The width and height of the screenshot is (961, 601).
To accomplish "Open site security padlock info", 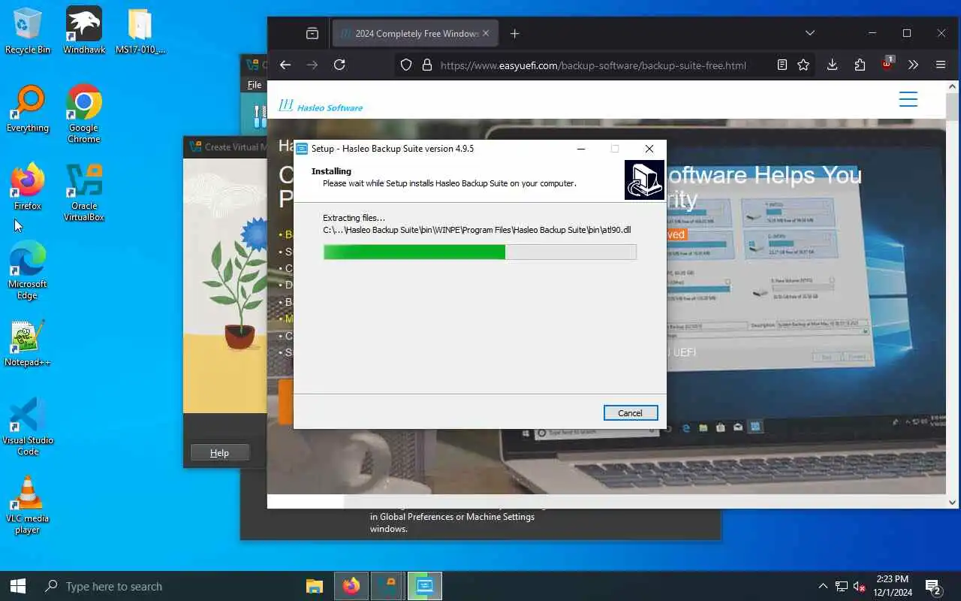I will coord(427,65).
